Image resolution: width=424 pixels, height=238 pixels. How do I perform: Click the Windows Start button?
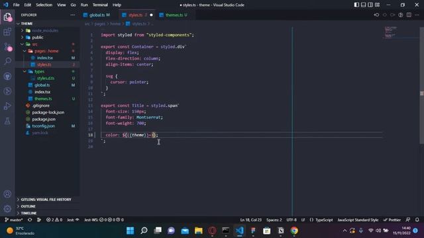coord(130,231)
